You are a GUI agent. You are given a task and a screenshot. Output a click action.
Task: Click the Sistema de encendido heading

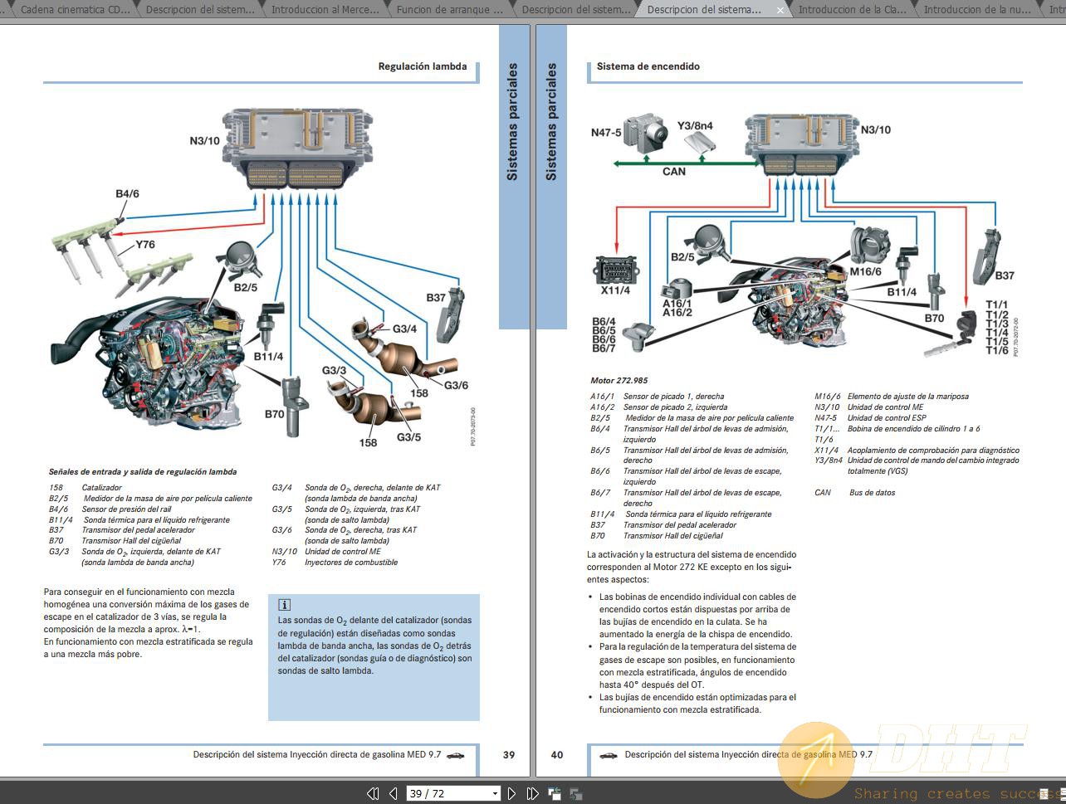(x=648, y=66)
